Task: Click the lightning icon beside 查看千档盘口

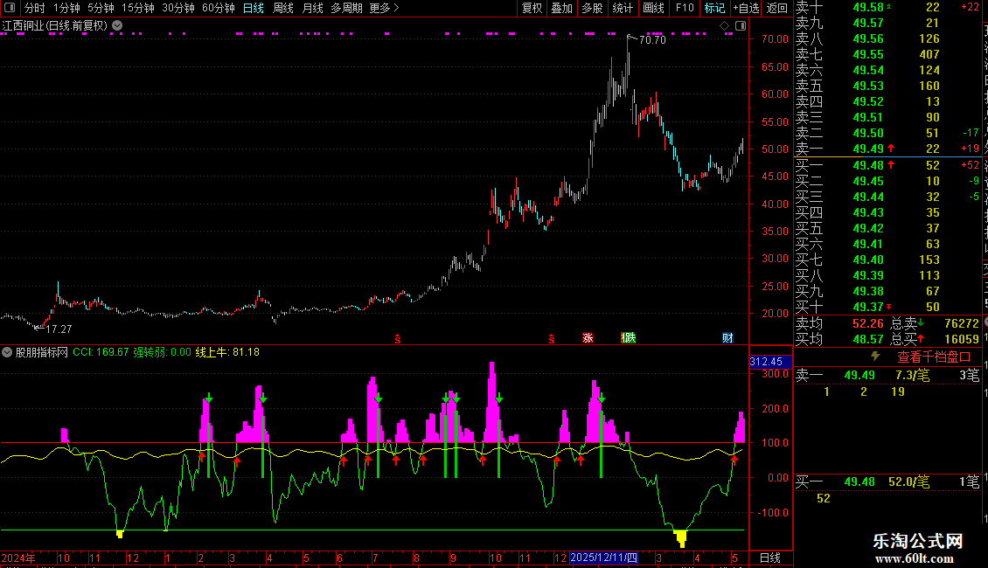Action: [x=875, y=357]
